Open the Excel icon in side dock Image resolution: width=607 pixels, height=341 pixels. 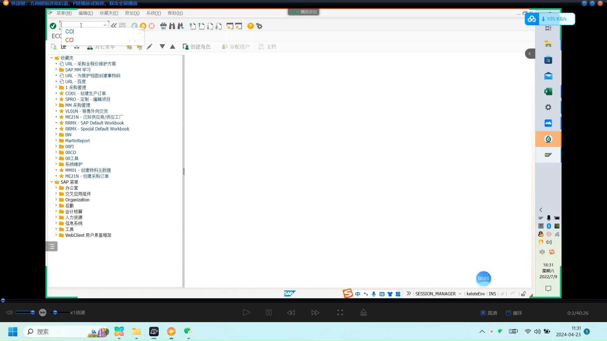(548, 92)
